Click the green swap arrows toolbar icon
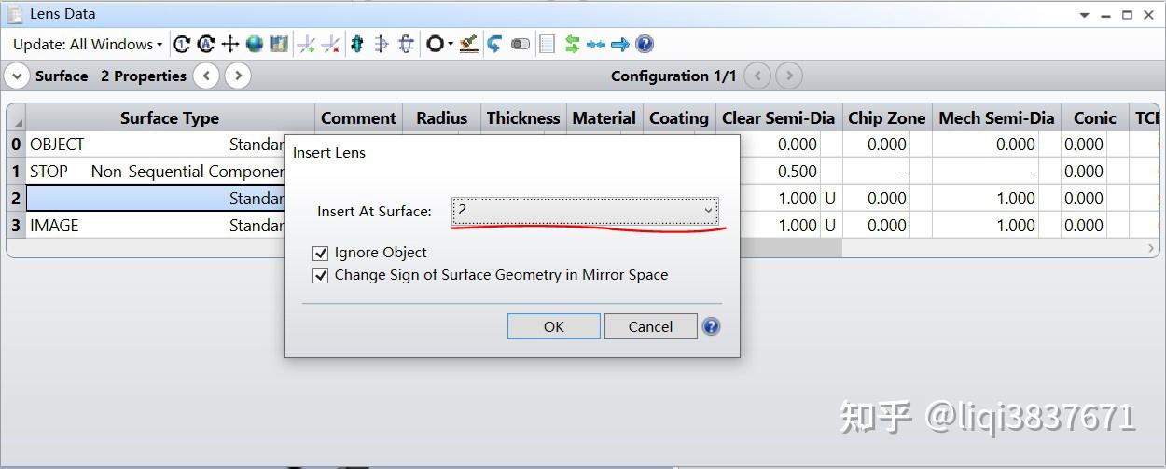 [x=572, y=44]
